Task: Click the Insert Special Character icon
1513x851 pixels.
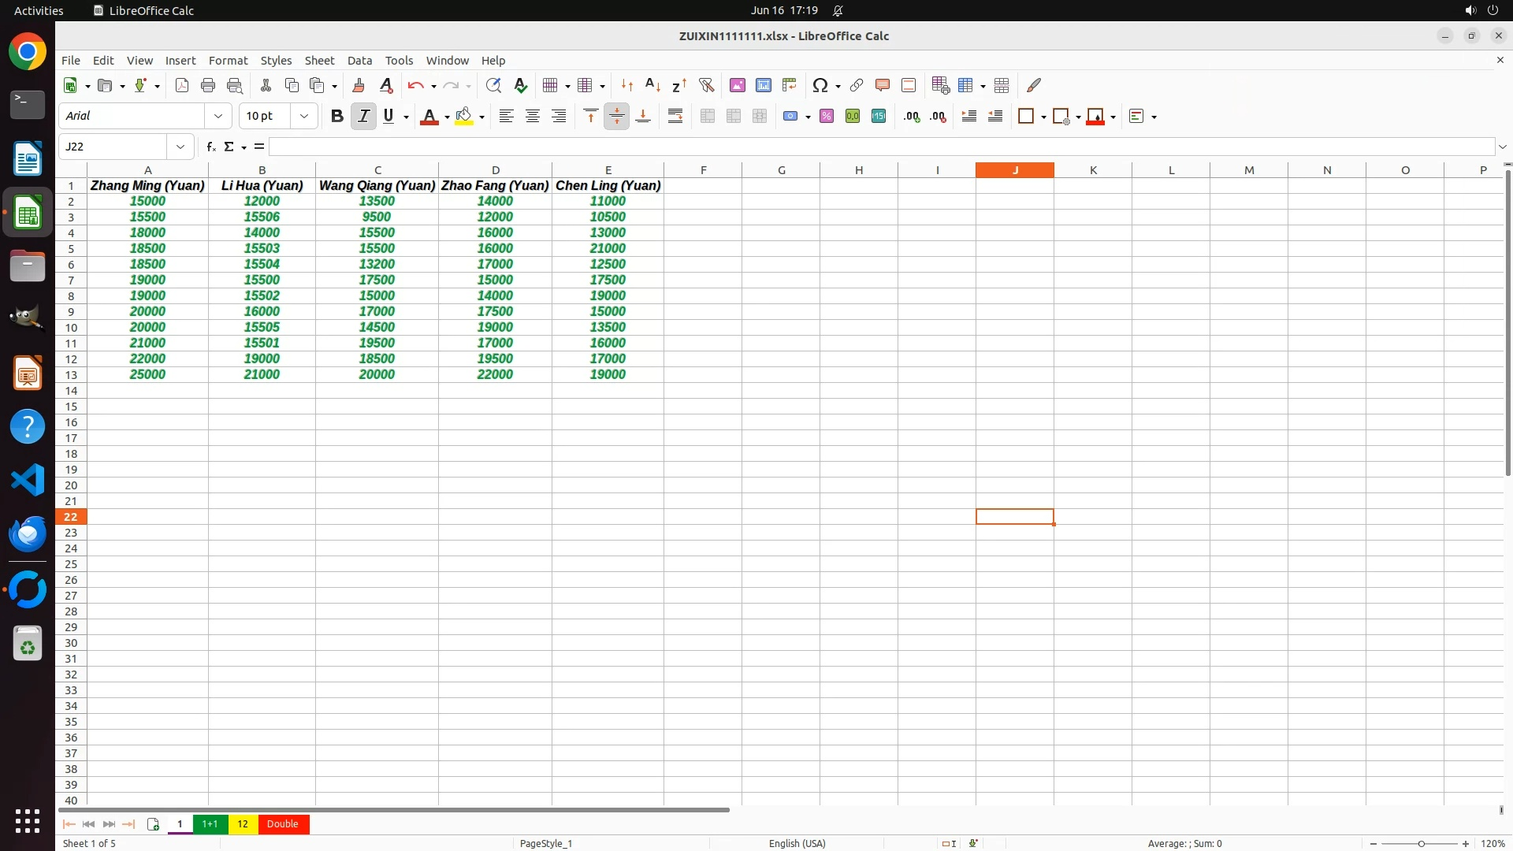Action: tap(820, 85)
